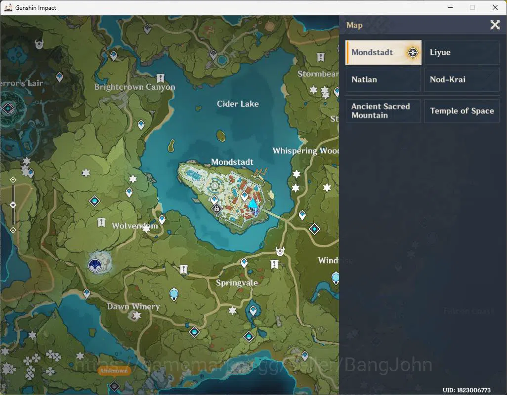Click the Whispering Woods label
This screenshot has height=395, width=507.
point(305,151)
